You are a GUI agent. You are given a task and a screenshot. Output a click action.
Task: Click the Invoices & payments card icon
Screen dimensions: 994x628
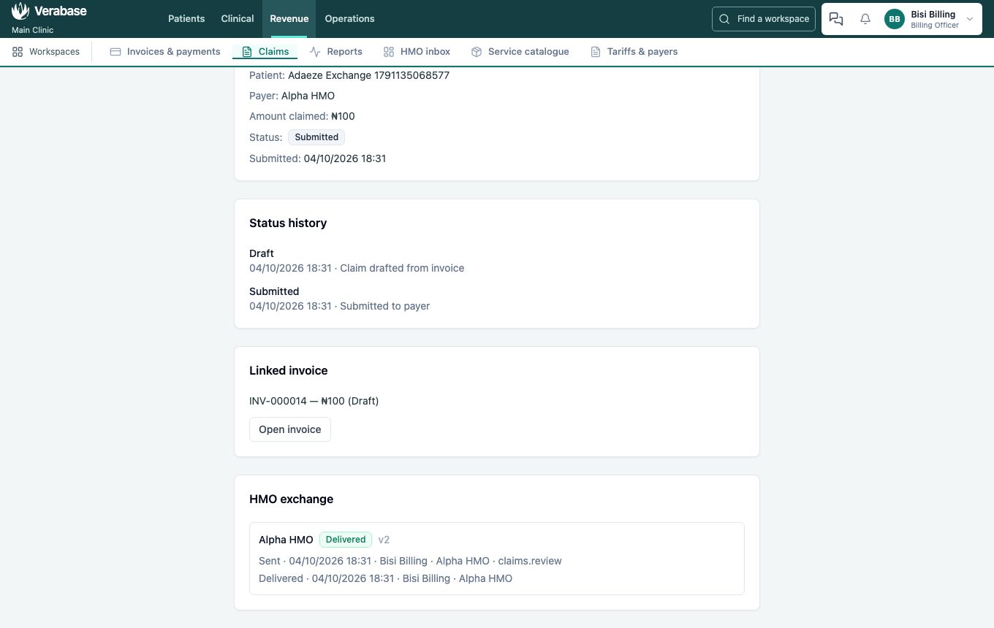pos(115,52)
